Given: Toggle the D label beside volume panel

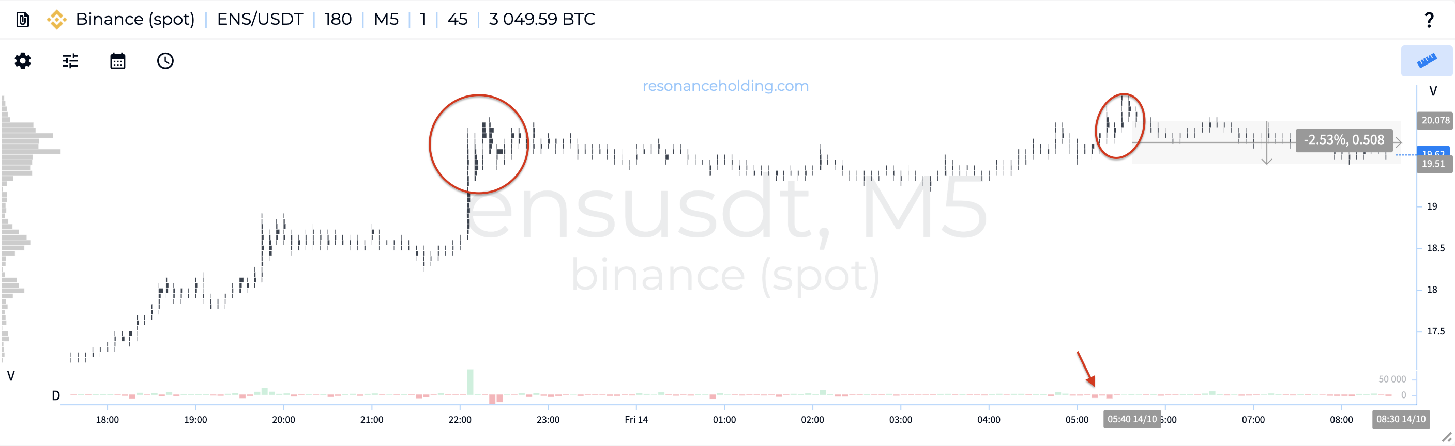Looking at the screenshot, I should 56,396.
